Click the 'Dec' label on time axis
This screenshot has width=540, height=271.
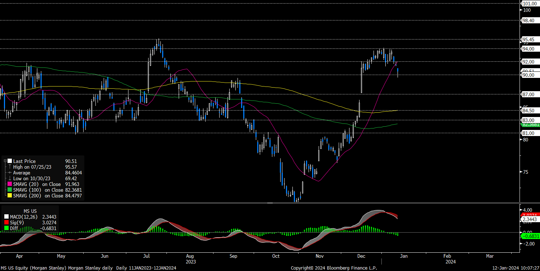(361, 256)
